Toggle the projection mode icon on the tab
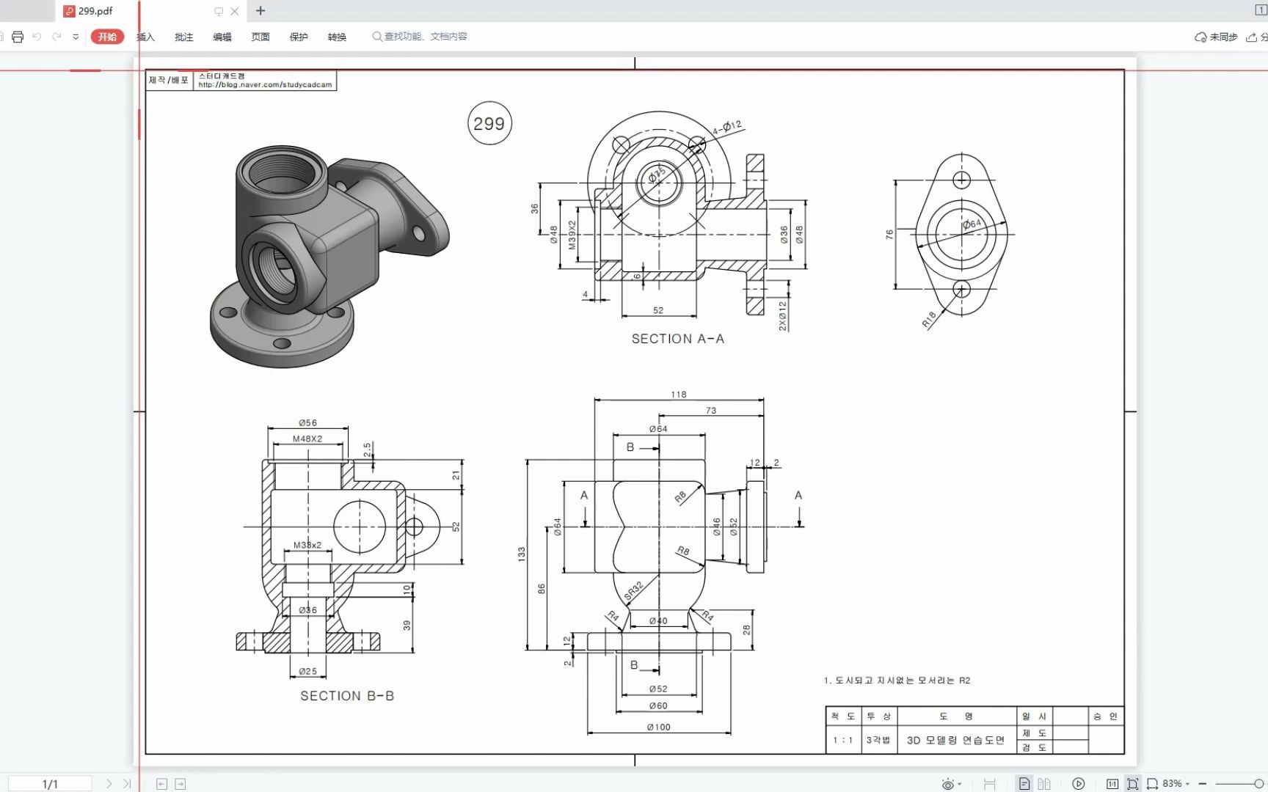The image size is (1268, 792). tap(217, 11)
